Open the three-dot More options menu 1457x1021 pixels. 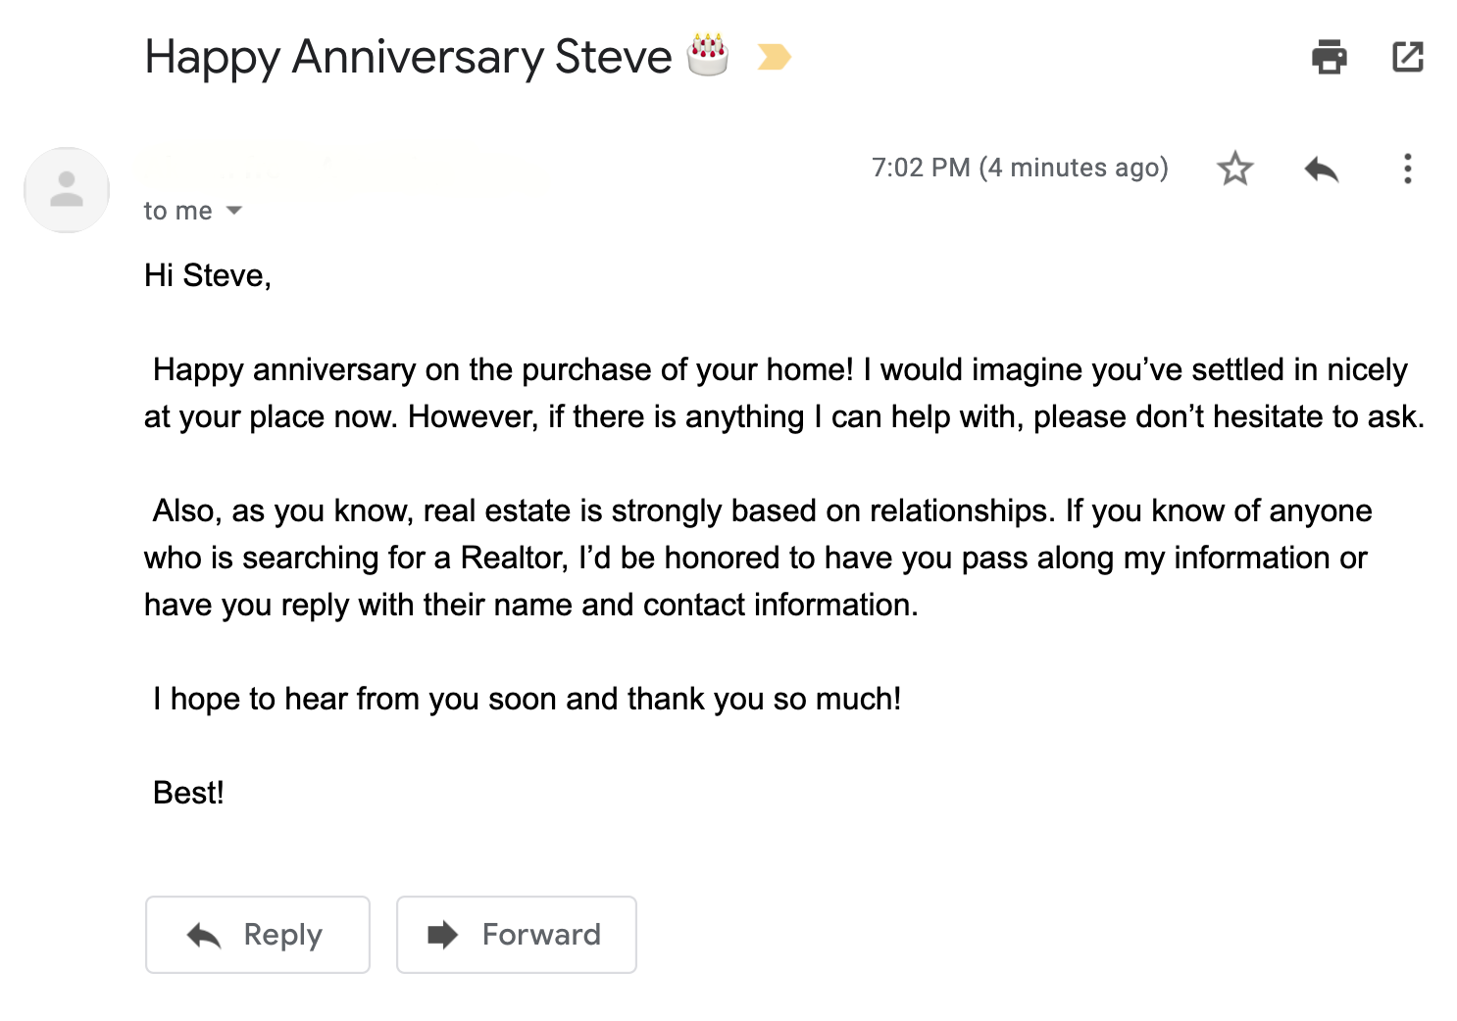(x=1408, y=169)
